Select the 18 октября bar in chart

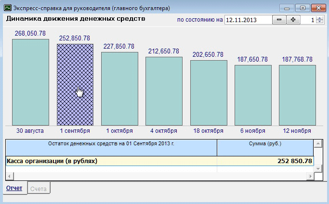tap(209, 93)
